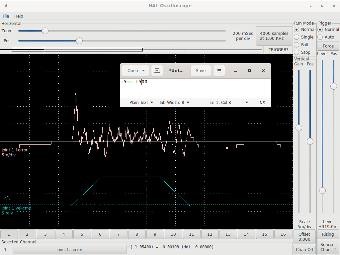Click the text area containing +5mm f500
This screenshot has height=255, width=340.
195,88
